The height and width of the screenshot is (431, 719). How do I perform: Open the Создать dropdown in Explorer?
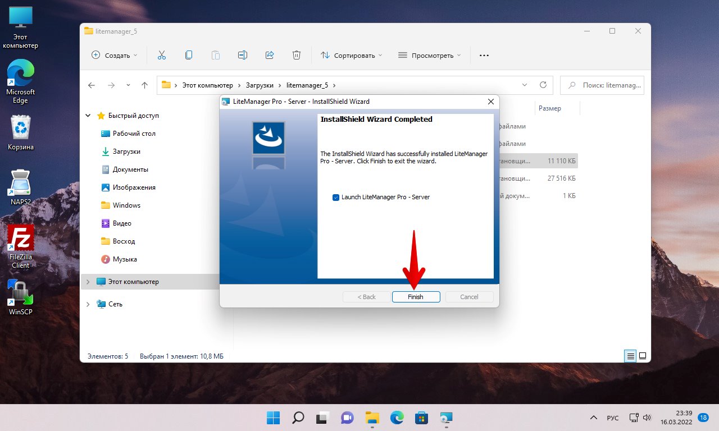pyautogui.click(x=114, y=55)
